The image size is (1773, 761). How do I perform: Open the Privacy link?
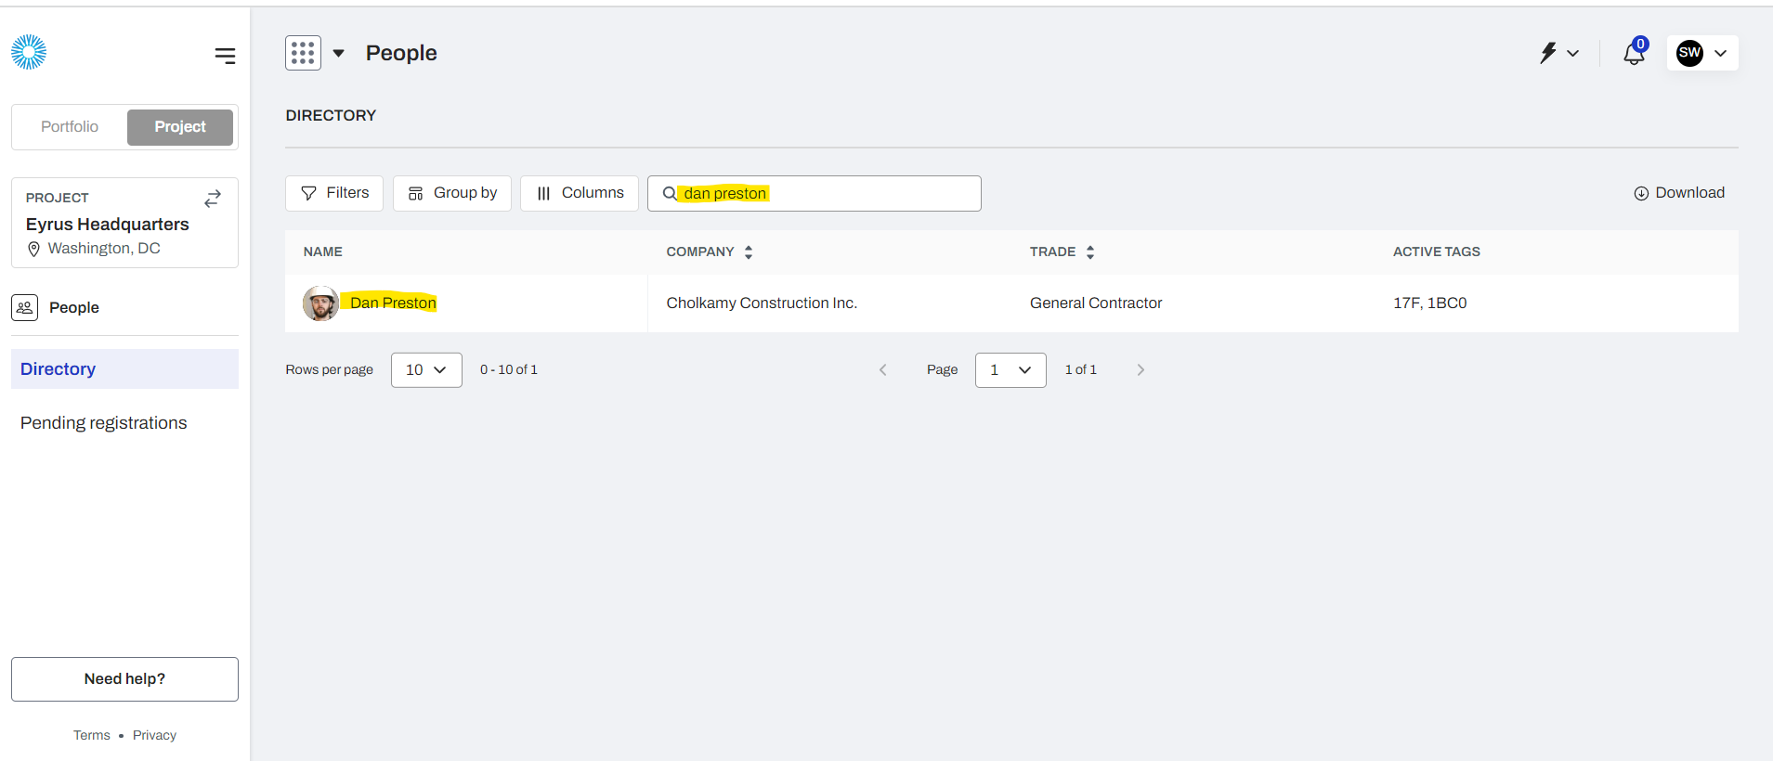tap(154, 735)
